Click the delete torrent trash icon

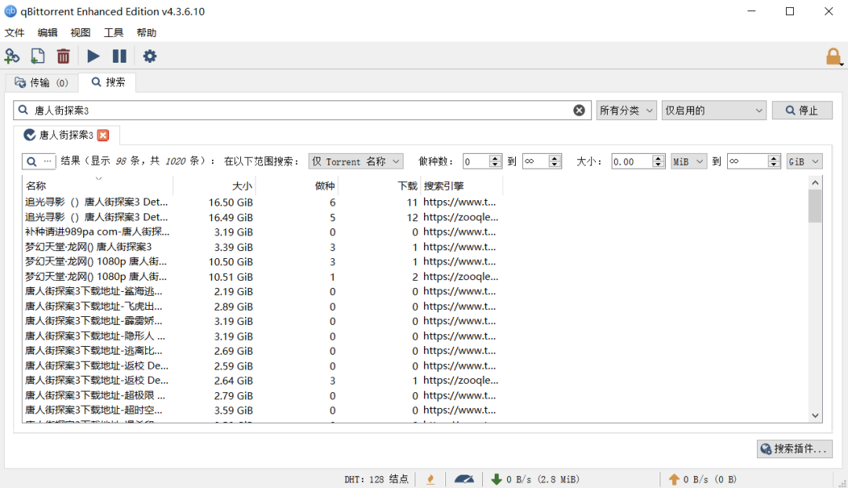click(x=64, y=56)
